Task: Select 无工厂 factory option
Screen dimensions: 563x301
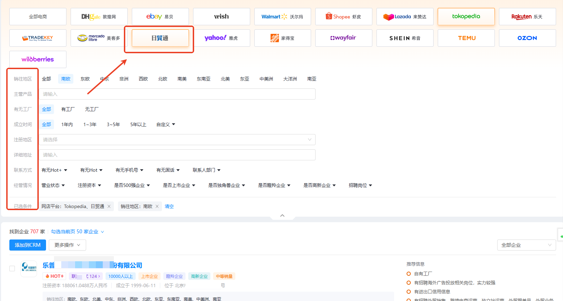Action: pos(92,109)
